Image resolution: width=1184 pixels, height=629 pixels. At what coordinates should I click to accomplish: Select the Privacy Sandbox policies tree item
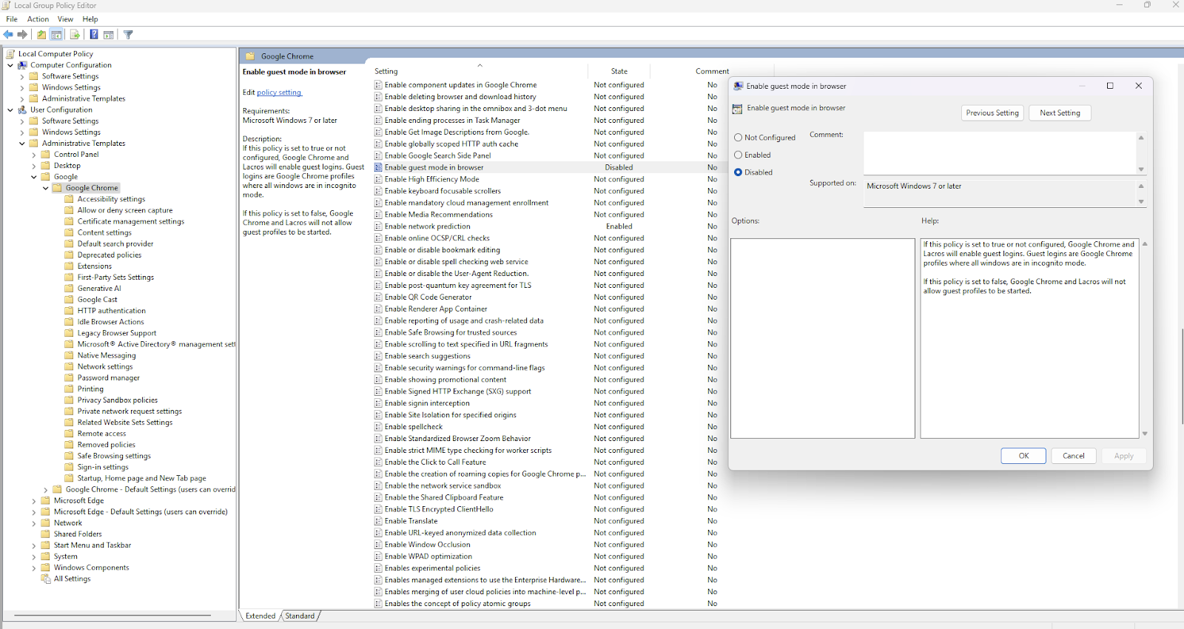coord(118,400)
